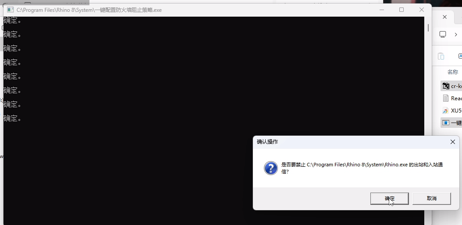The height and width of the screenshot is (225, 462).
Task: Click the paste clipboard icon in Explorer
Action: 441,56
